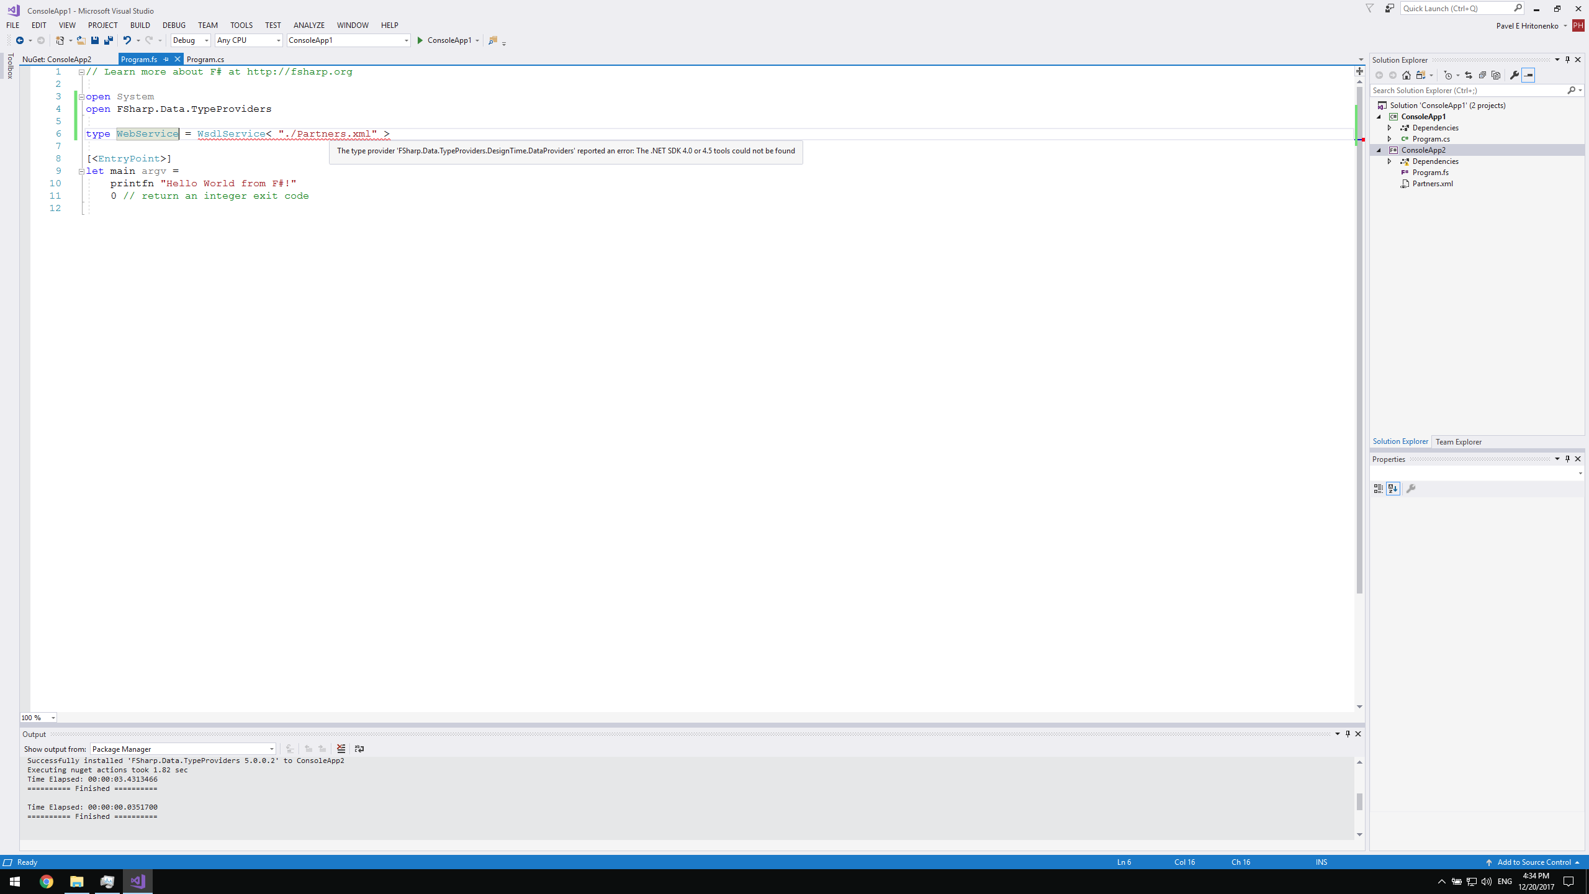Toggle word wrap in the Output pane

[359, 749]
